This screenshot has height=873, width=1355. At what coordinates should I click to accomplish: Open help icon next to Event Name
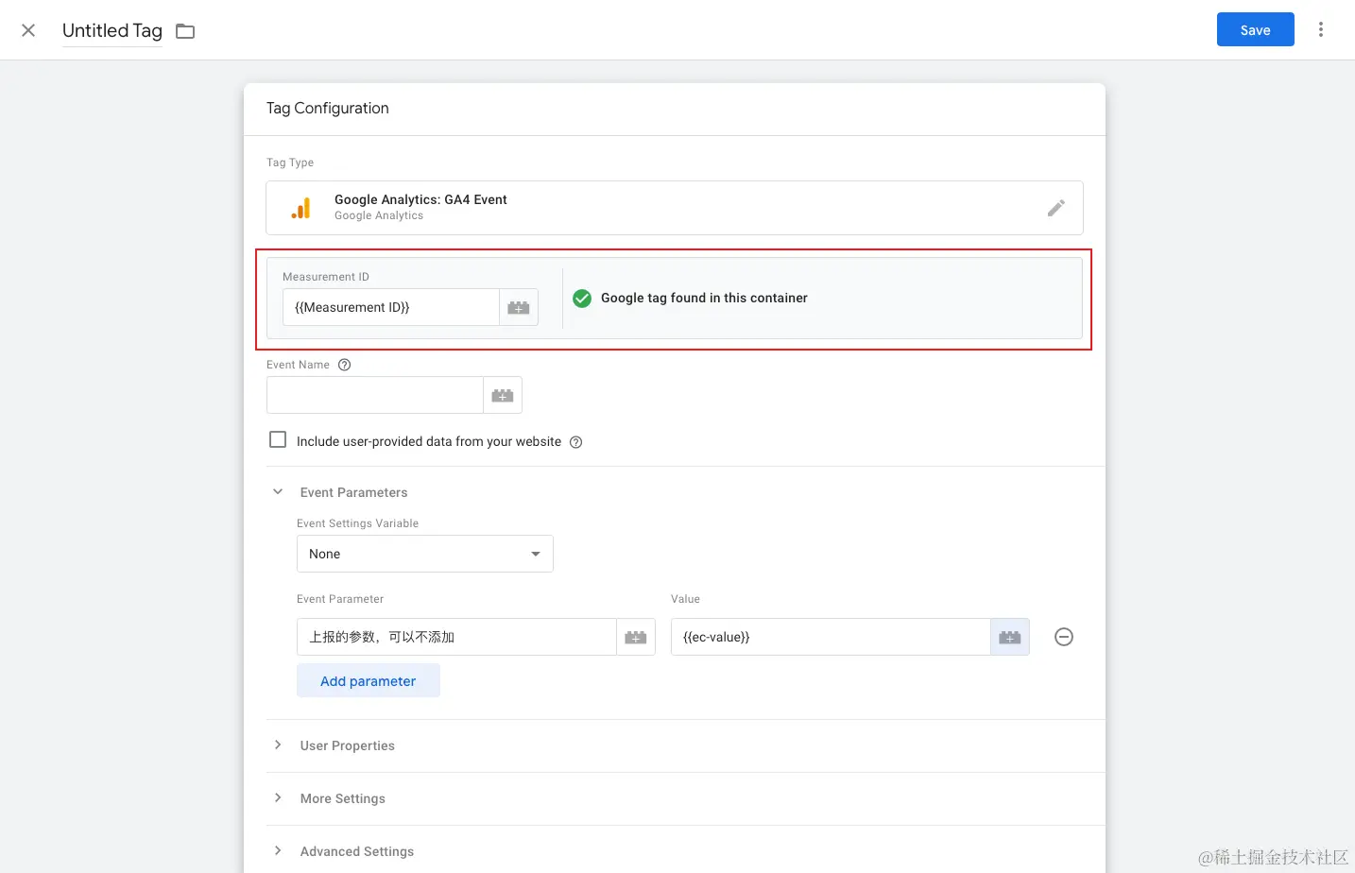point(345,365)
